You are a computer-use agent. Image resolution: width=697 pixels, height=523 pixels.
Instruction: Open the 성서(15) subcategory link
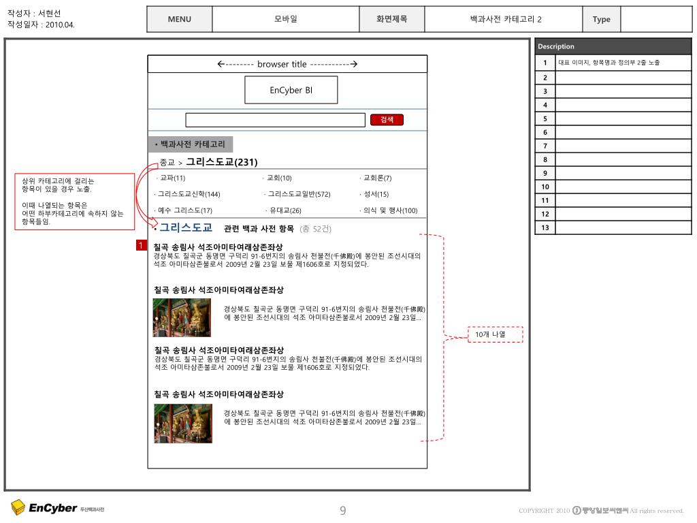tap(376, 194)
